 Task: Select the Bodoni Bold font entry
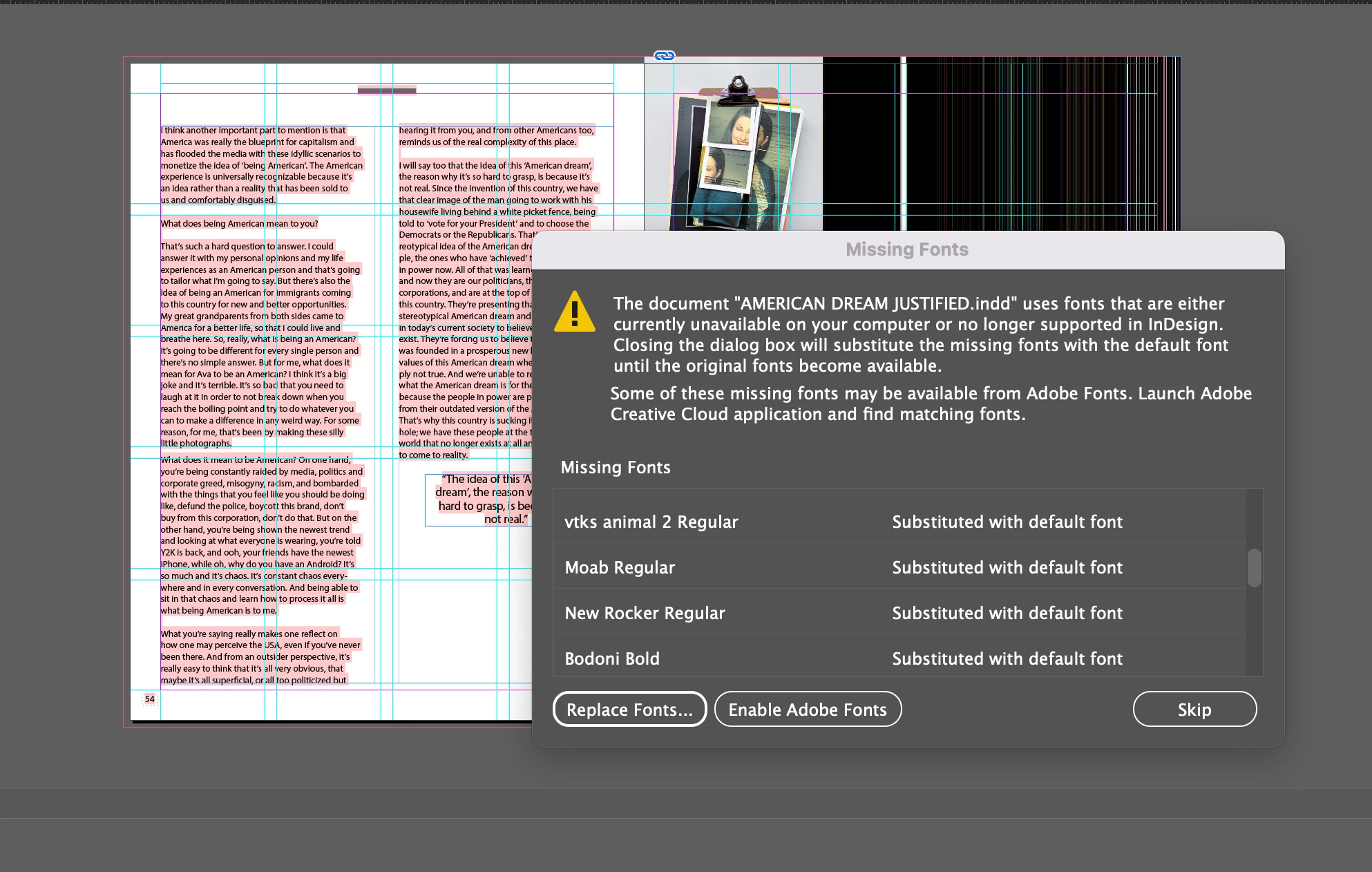pos(612,658)
